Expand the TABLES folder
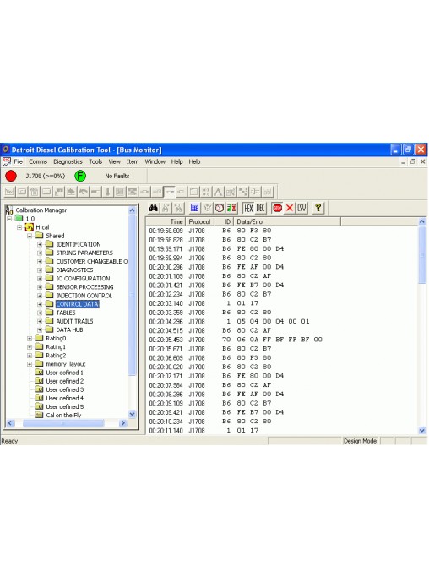 tap(40, 313)
